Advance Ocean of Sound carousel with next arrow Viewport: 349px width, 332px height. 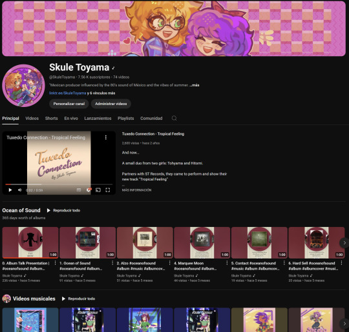[344, 243]
